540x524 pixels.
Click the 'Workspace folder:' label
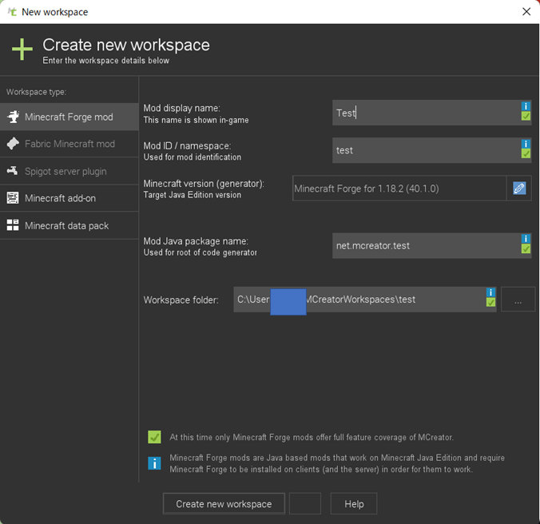click(x=181, y=300)
